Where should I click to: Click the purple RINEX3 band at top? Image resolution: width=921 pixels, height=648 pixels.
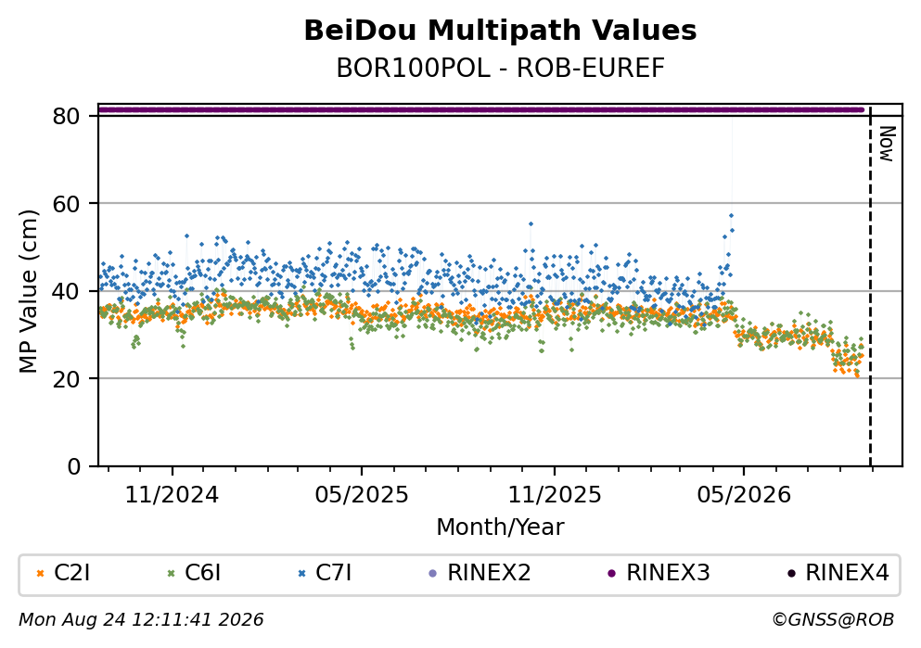coord(481,109)
